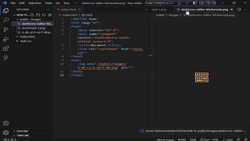This screenshot has width=250, height=141.
Task: Toggle the primary side bar layout
Action: (x=195, y=3)
